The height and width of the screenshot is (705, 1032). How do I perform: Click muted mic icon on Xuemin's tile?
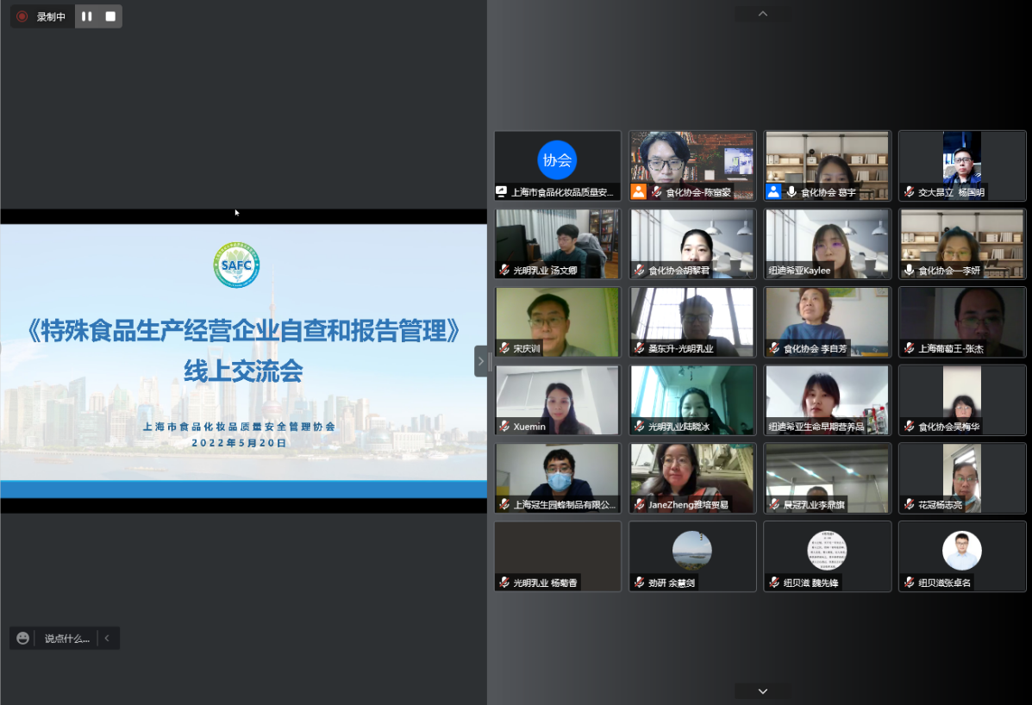(504, 427)
